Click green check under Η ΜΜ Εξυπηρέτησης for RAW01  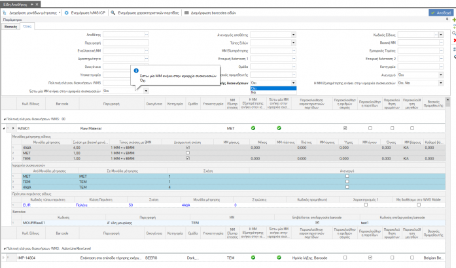(x=253, y=128)
